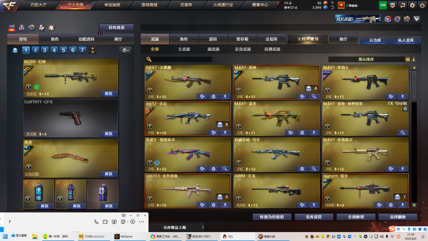Open the 默认排序 sort dropdown

(x=366, y=59)
